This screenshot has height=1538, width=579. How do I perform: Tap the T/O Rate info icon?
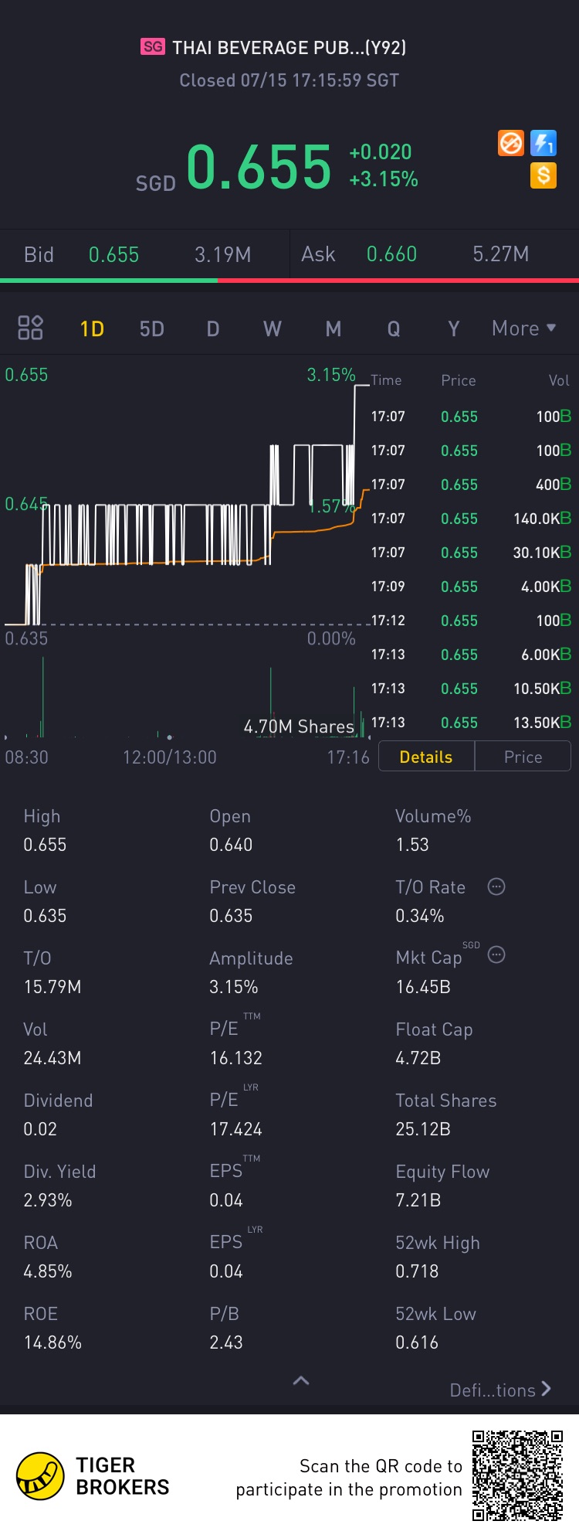click(x=496, y=886)
